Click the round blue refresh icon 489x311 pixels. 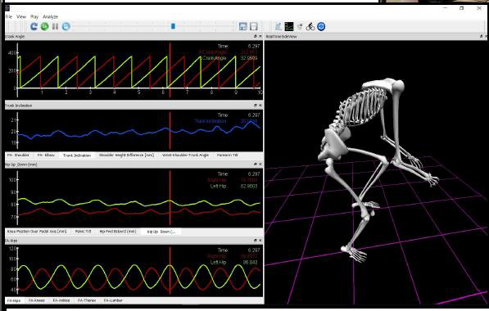coord(321,26)
